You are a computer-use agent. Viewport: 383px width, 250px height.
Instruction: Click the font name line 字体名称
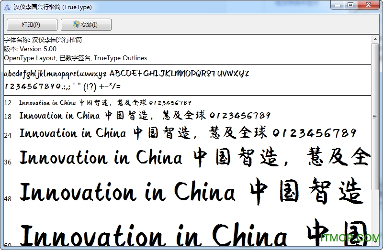point(43,40)
